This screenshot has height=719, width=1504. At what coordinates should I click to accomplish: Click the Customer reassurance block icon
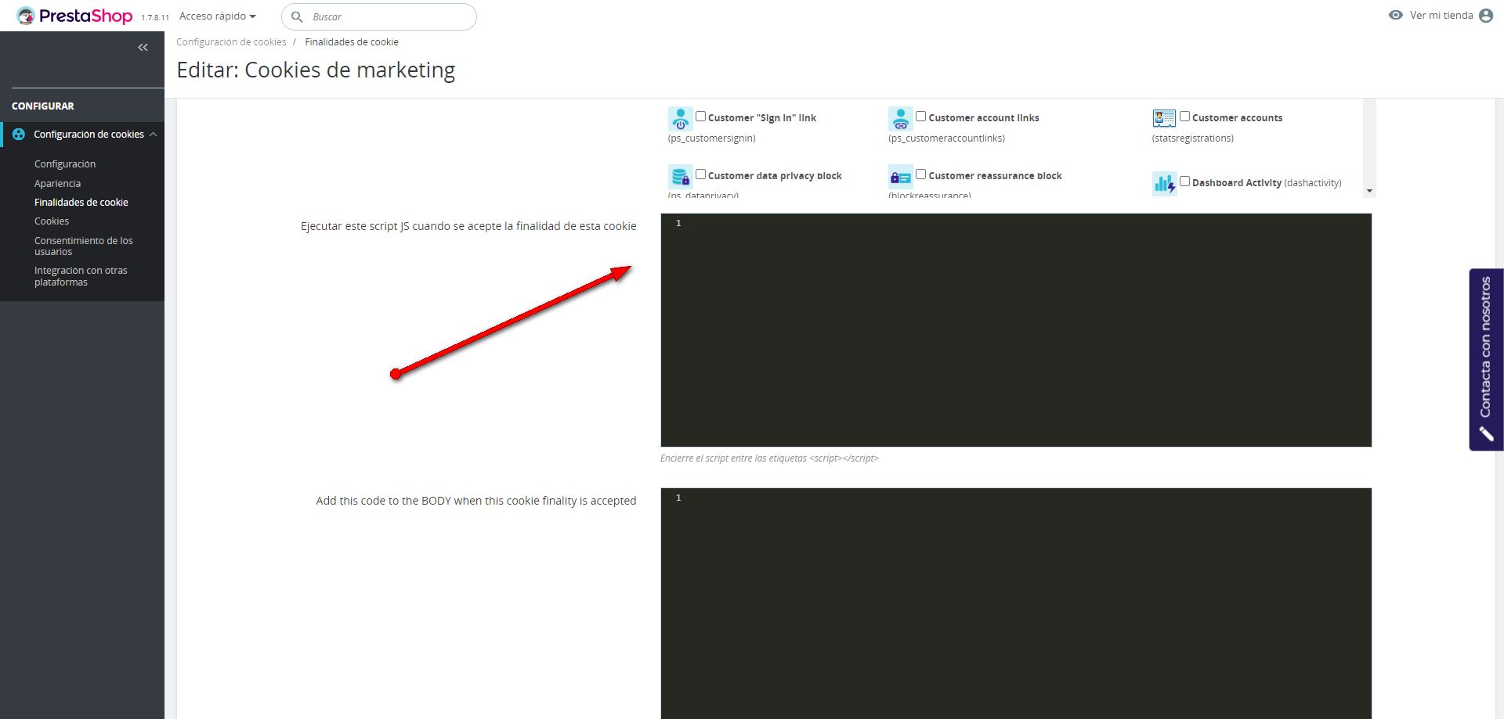[x=901, y=177]
